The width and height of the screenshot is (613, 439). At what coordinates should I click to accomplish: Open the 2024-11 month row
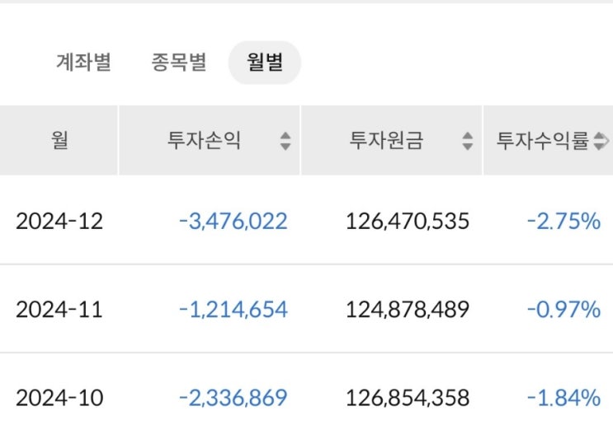click(59, 310)
